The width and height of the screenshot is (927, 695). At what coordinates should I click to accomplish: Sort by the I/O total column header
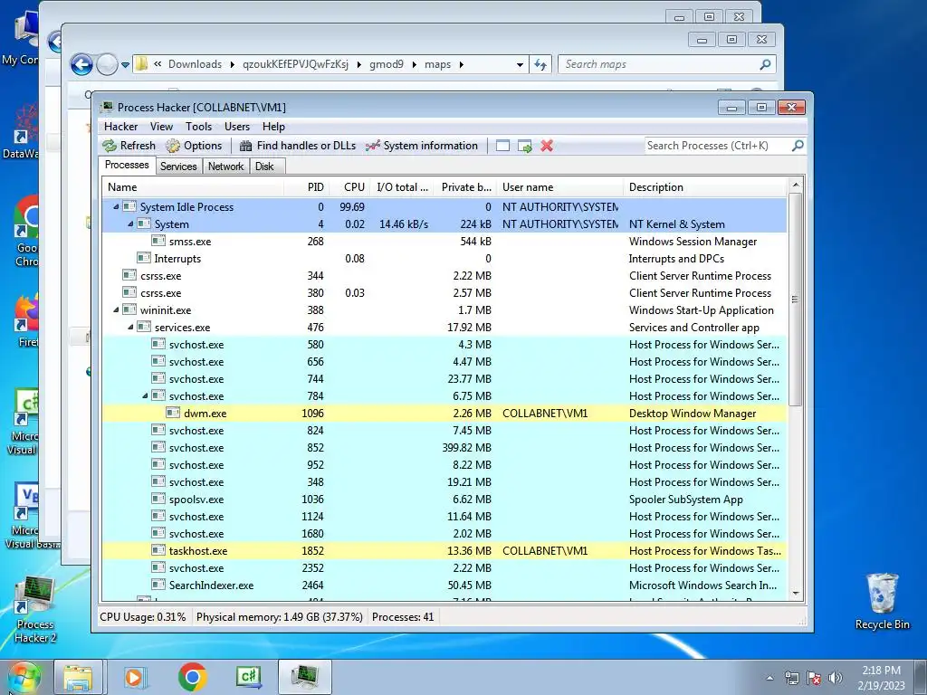(401, 187)
